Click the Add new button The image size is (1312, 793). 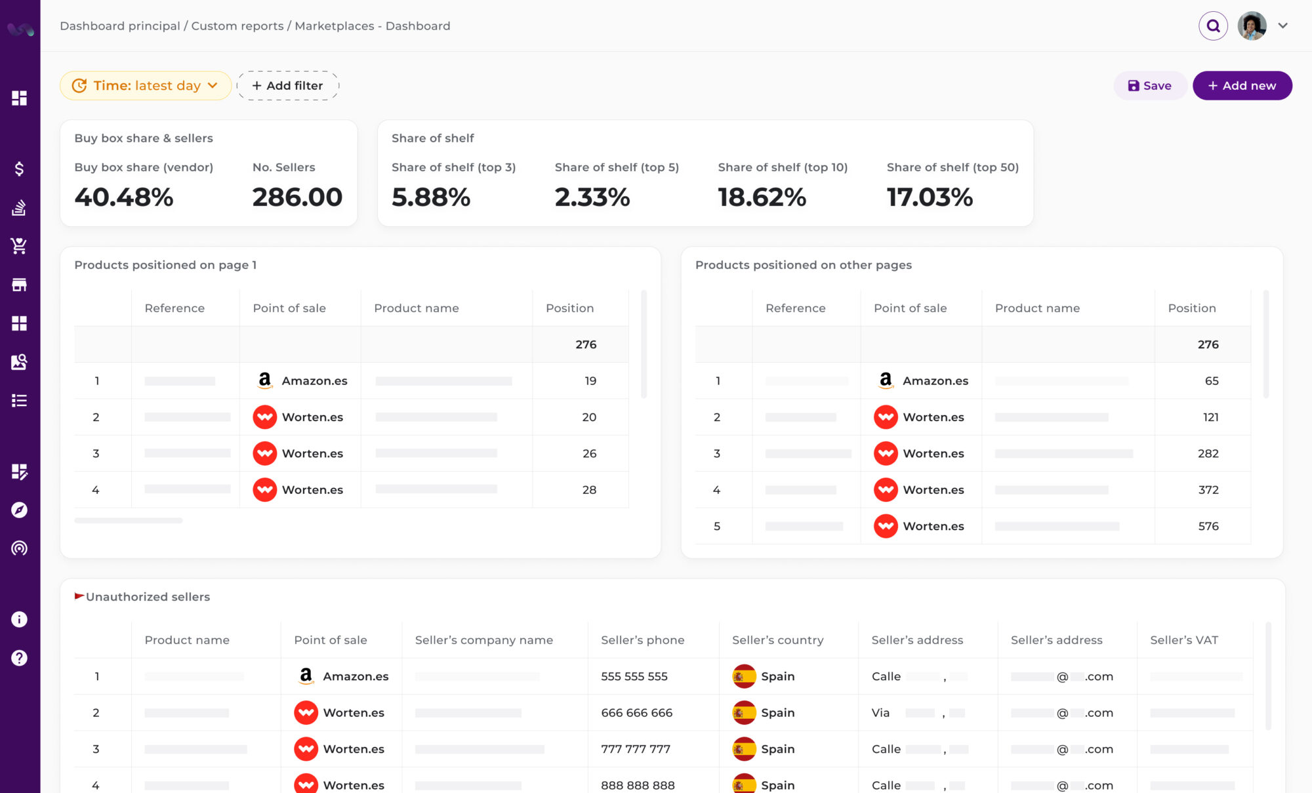(x=1242, y=85)
